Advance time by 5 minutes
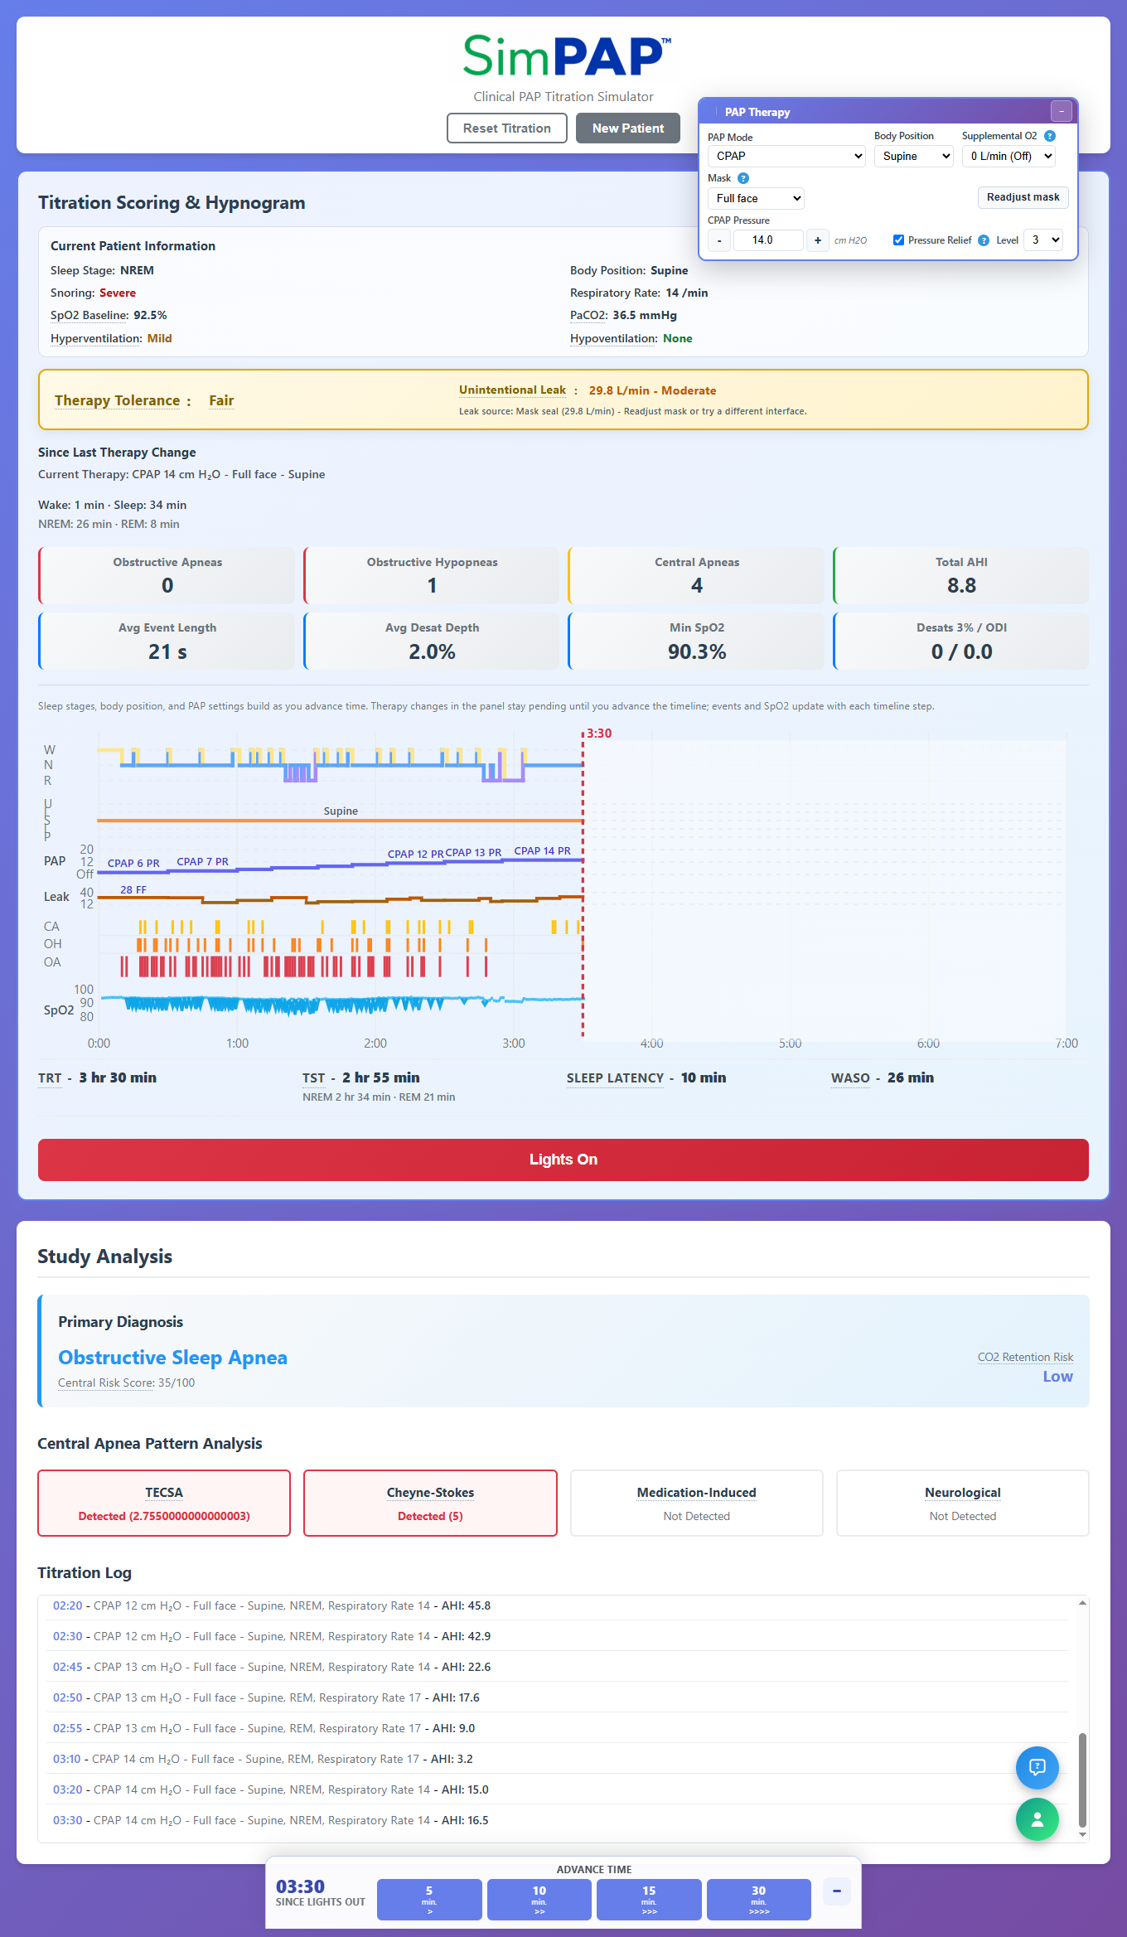 point(429,1899)
